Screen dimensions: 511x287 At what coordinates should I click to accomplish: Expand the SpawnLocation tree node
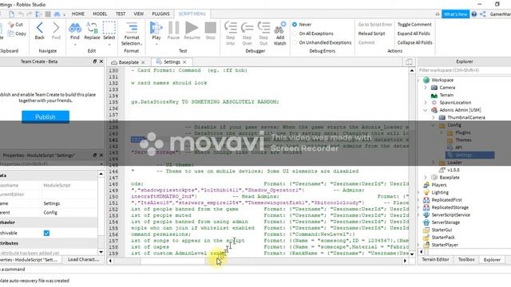click(x=426, y=103)
